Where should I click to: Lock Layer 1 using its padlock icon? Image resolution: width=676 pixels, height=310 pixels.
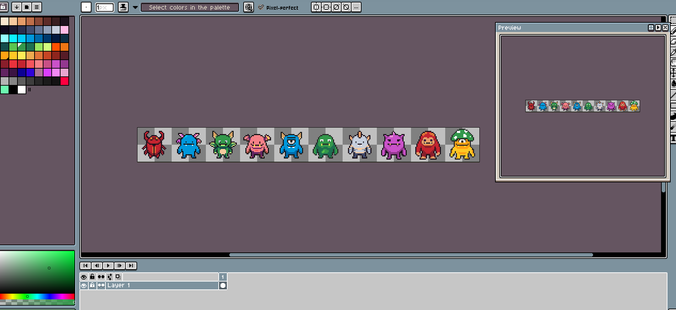click(x=92, y=285)
